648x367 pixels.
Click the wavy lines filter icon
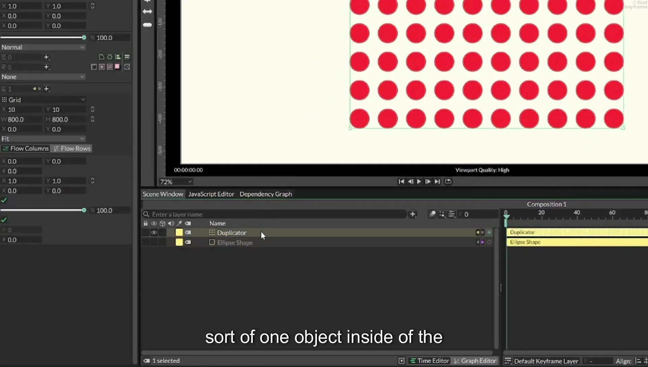110,67
